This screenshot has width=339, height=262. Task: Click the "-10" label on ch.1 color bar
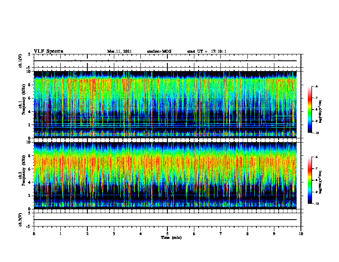(316, 133)
